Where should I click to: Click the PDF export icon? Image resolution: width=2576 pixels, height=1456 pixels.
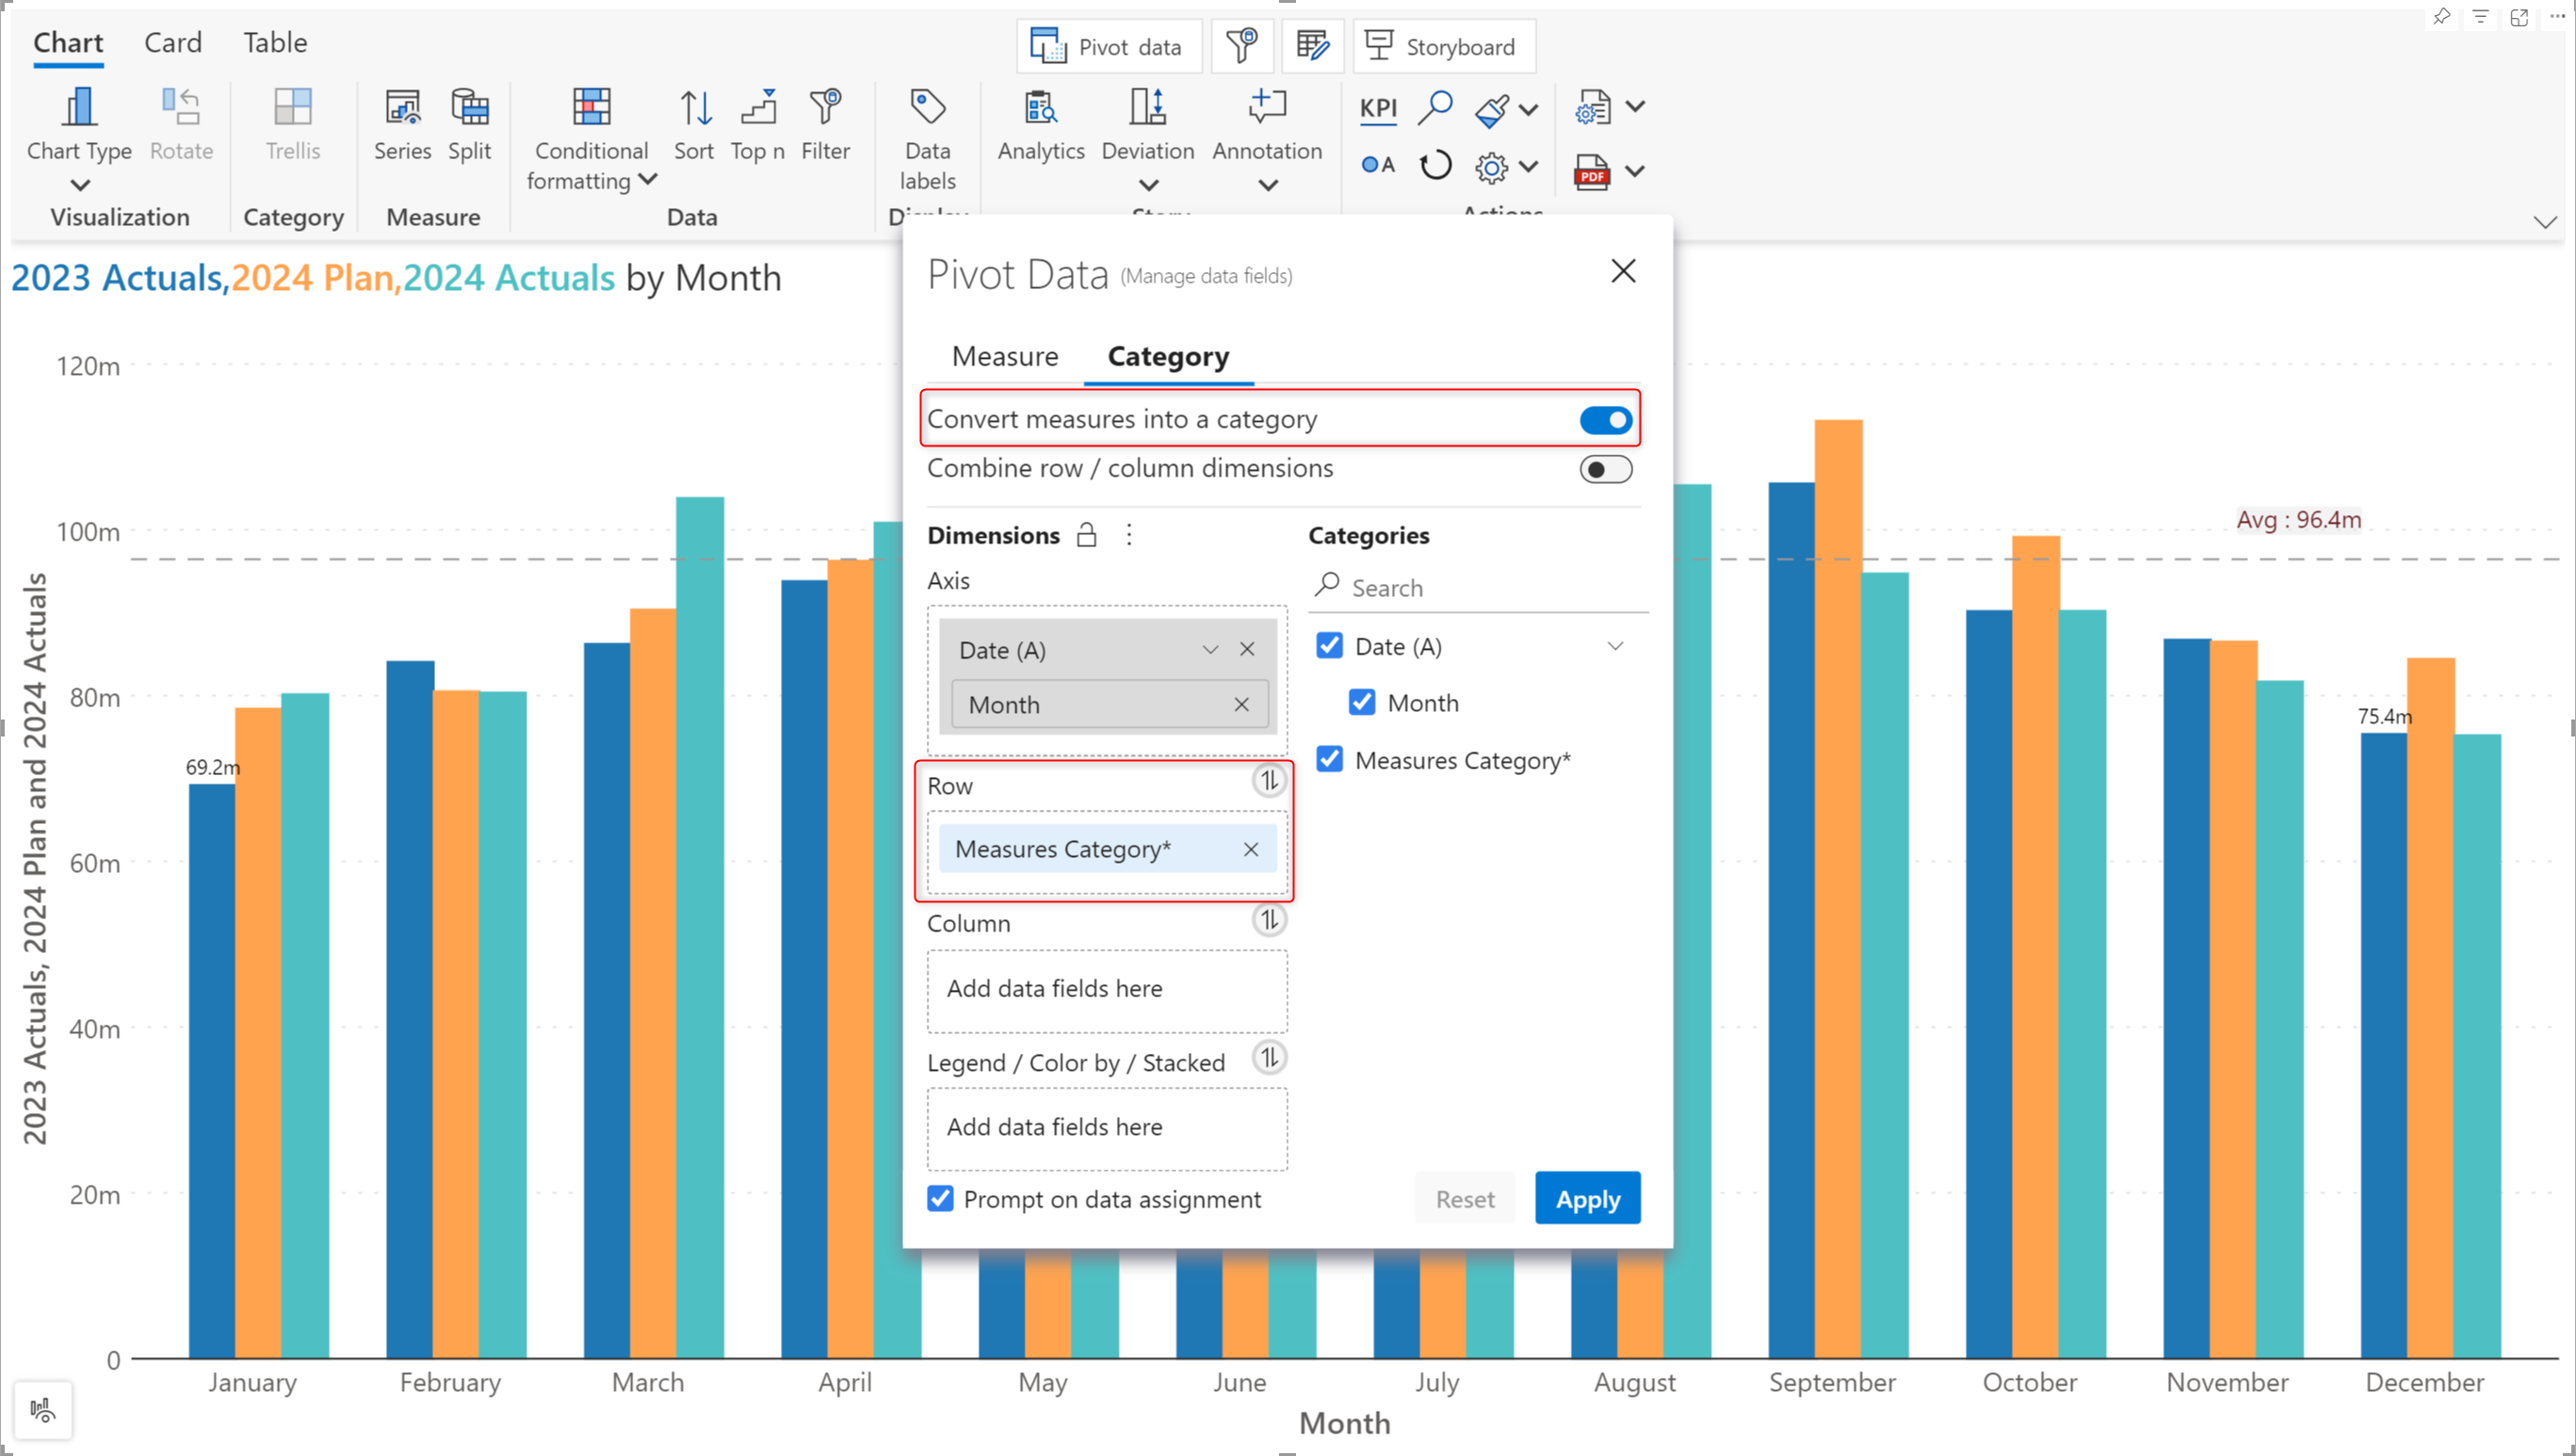pyautogui.click(x=1591, y=172)
